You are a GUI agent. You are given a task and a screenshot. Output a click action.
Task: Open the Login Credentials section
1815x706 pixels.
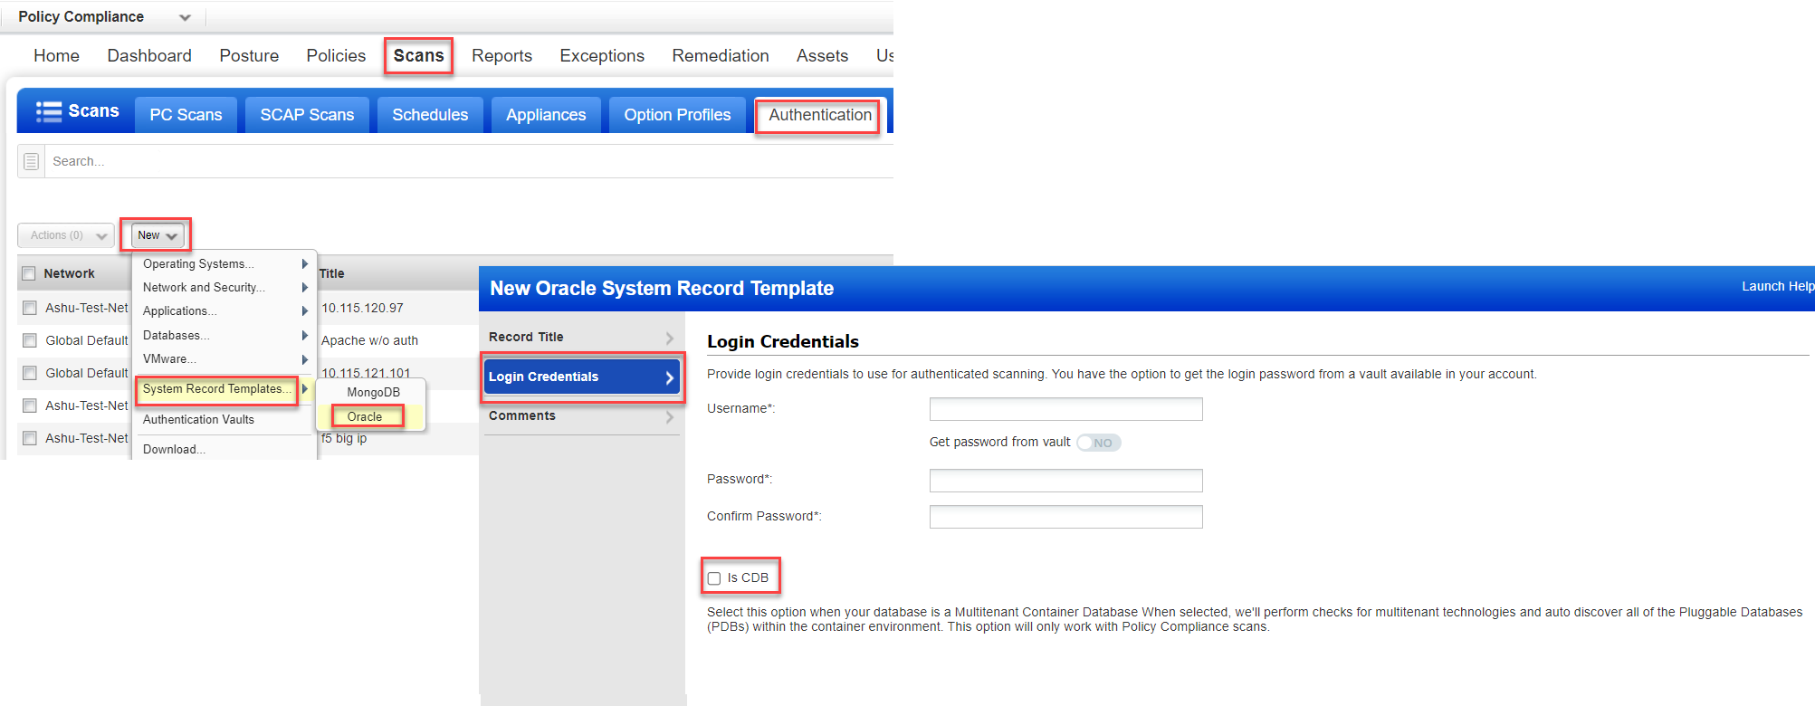(x=582, y=377)
